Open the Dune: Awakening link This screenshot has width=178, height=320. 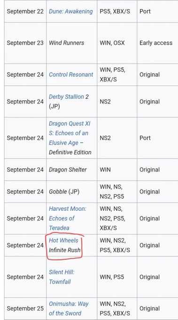[70, 11]
